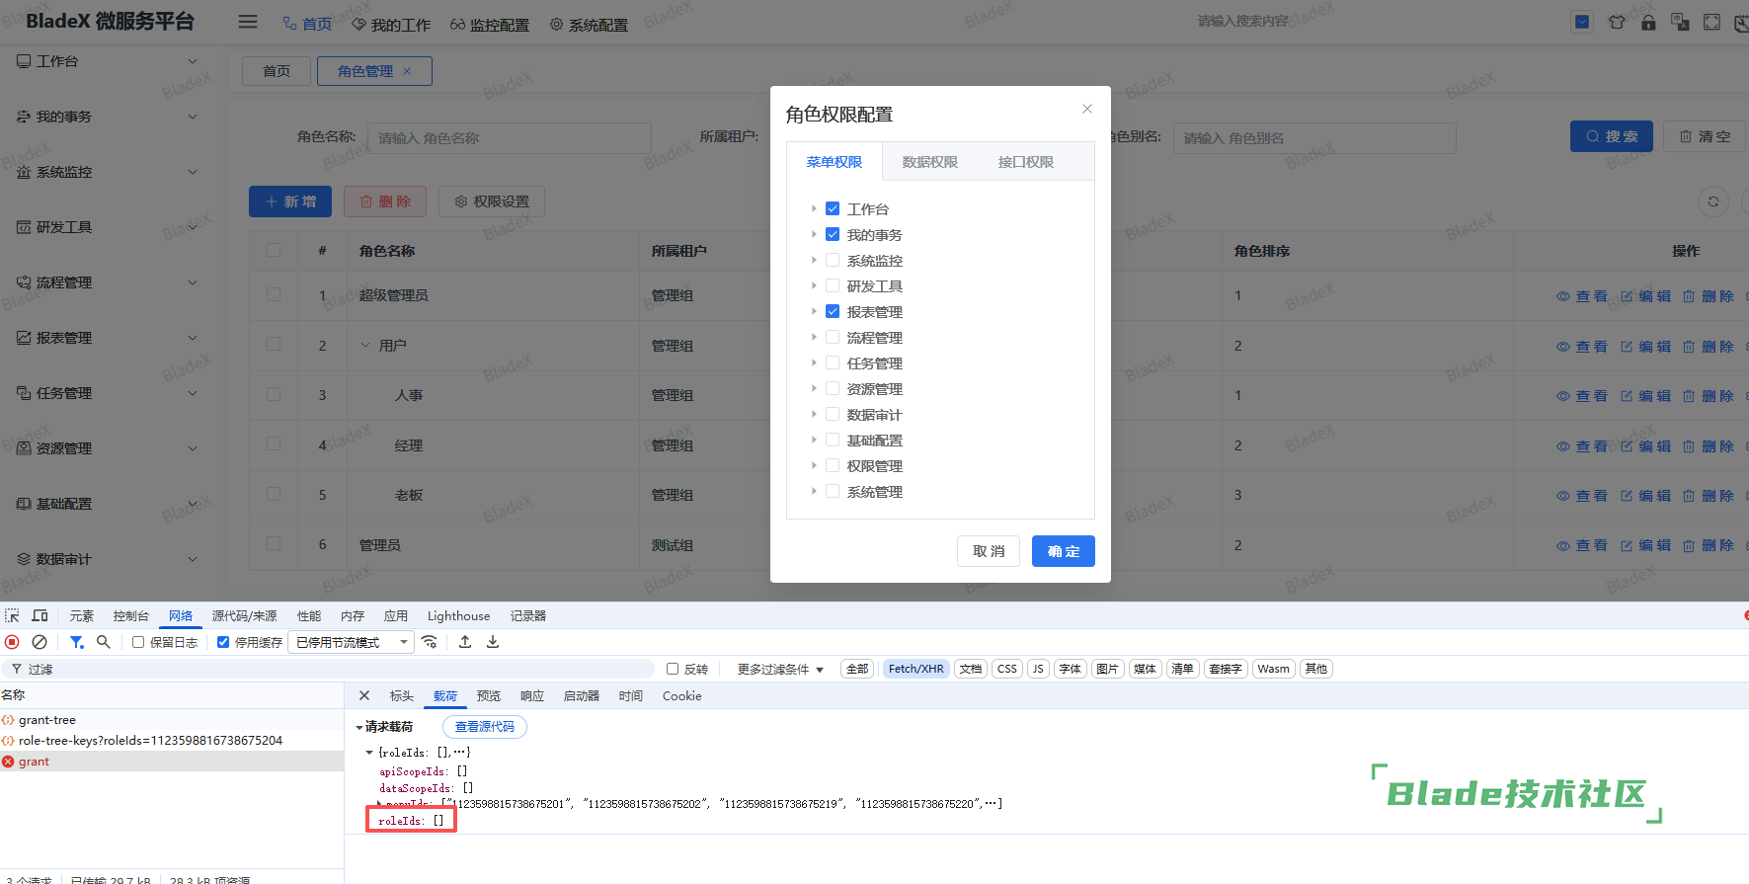Screen dimensions: 1749x884
Task: Select the grant-tree network request
Action: [172, 719]
